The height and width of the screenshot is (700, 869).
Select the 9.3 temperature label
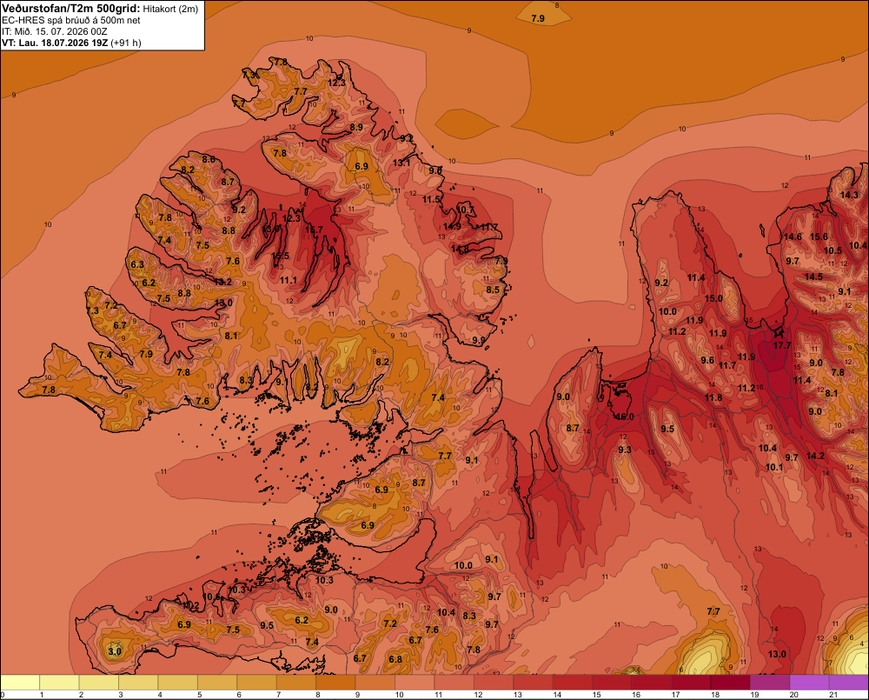pyautogui.click(x=625, y=450)
